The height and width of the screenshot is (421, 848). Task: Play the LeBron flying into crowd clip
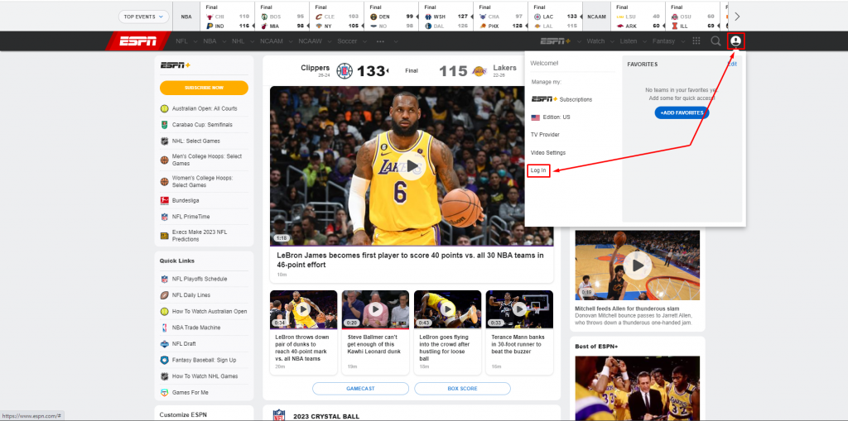click(x=447, y=309)
